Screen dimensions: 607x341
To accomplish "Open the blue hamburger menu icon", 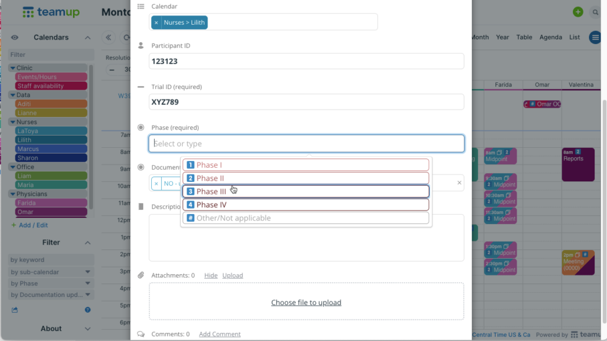I will (x=595, y=38).
